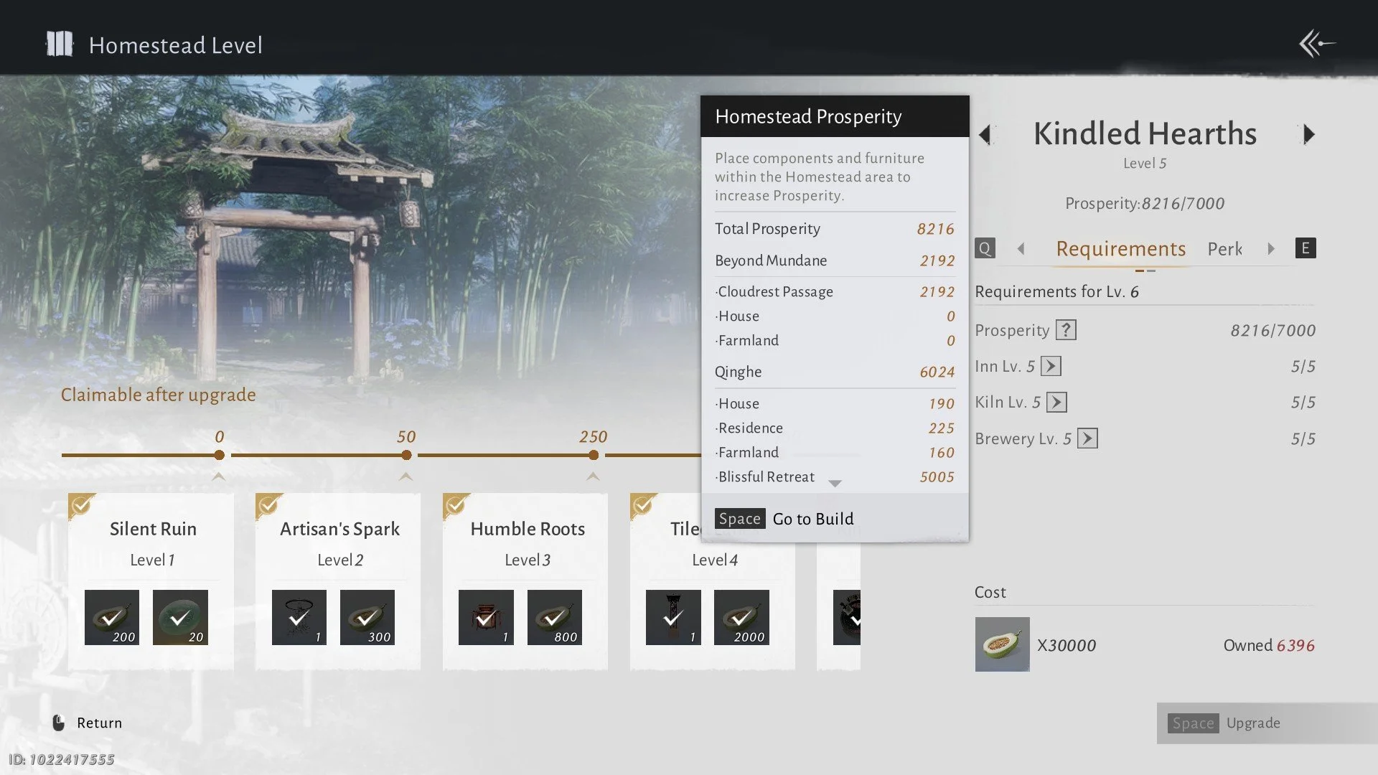This screenshot has width=1378, height=775.
Task: Click the Return button
Action: pos(87,723)
